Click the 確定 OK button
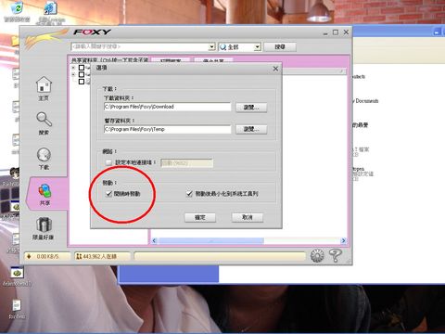Image resolution: width=445 pixels, height=334 pixels. click(x=200, y=217)
